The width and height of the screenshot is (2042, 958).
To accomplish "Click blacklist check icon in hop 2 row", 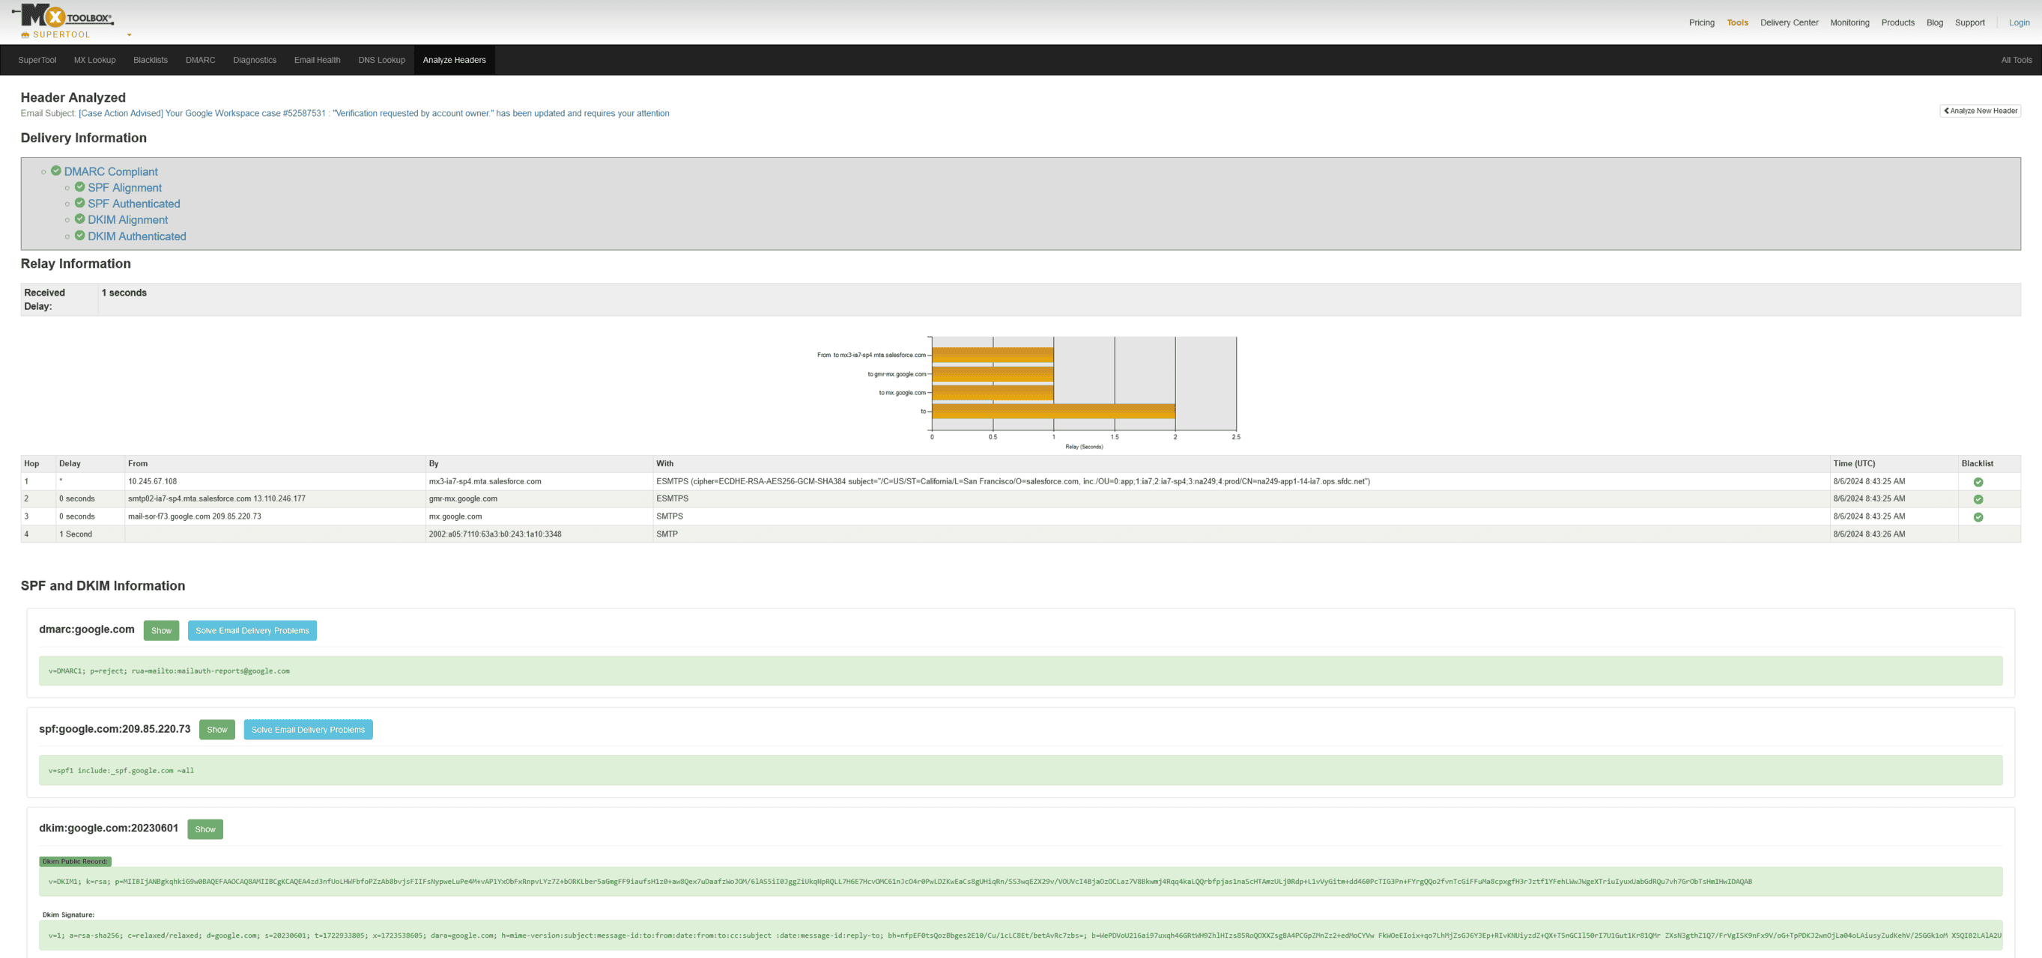I will 1978,500.
